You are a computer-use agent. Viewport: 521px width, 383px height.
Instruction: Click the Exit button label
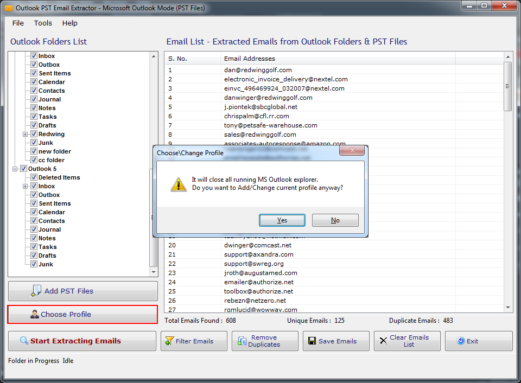pyautogui.click(x=472, y=341)
